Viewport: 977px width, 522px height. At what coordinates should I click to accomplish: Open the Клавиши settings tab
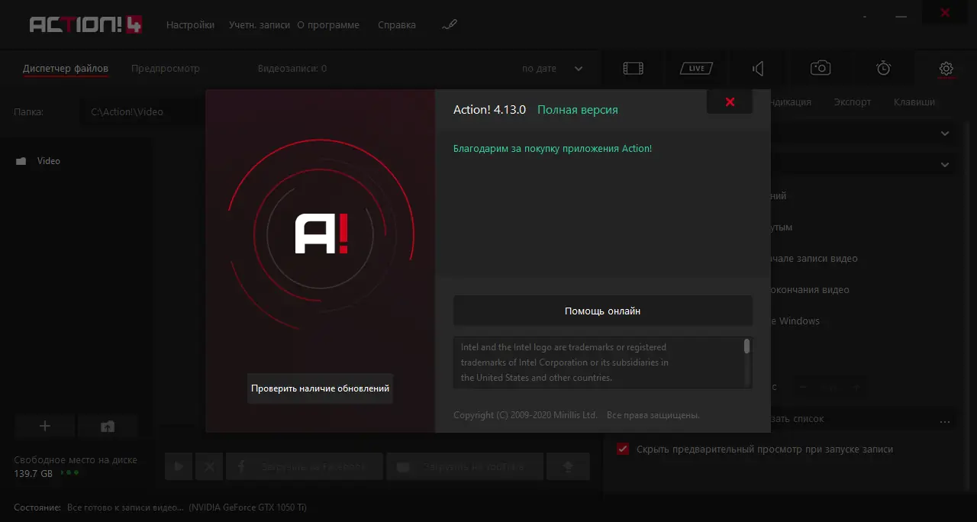pos(914,102)
